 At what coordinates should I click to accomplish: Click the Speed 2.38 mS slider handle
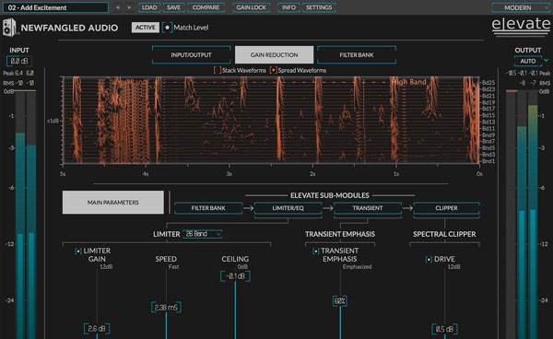166,308
